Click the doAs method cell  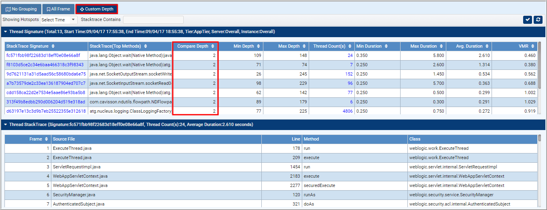point(355,204)
